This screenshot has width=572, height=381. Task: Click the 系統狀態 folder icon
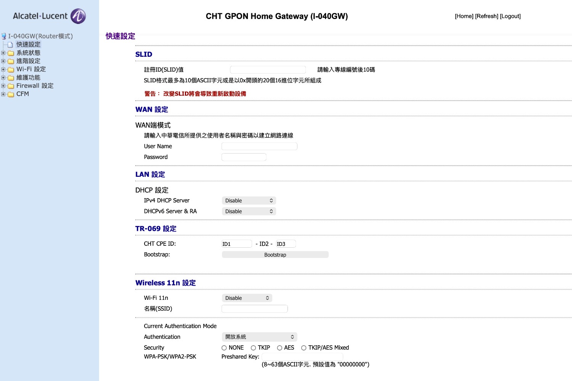tap(11, 53)
